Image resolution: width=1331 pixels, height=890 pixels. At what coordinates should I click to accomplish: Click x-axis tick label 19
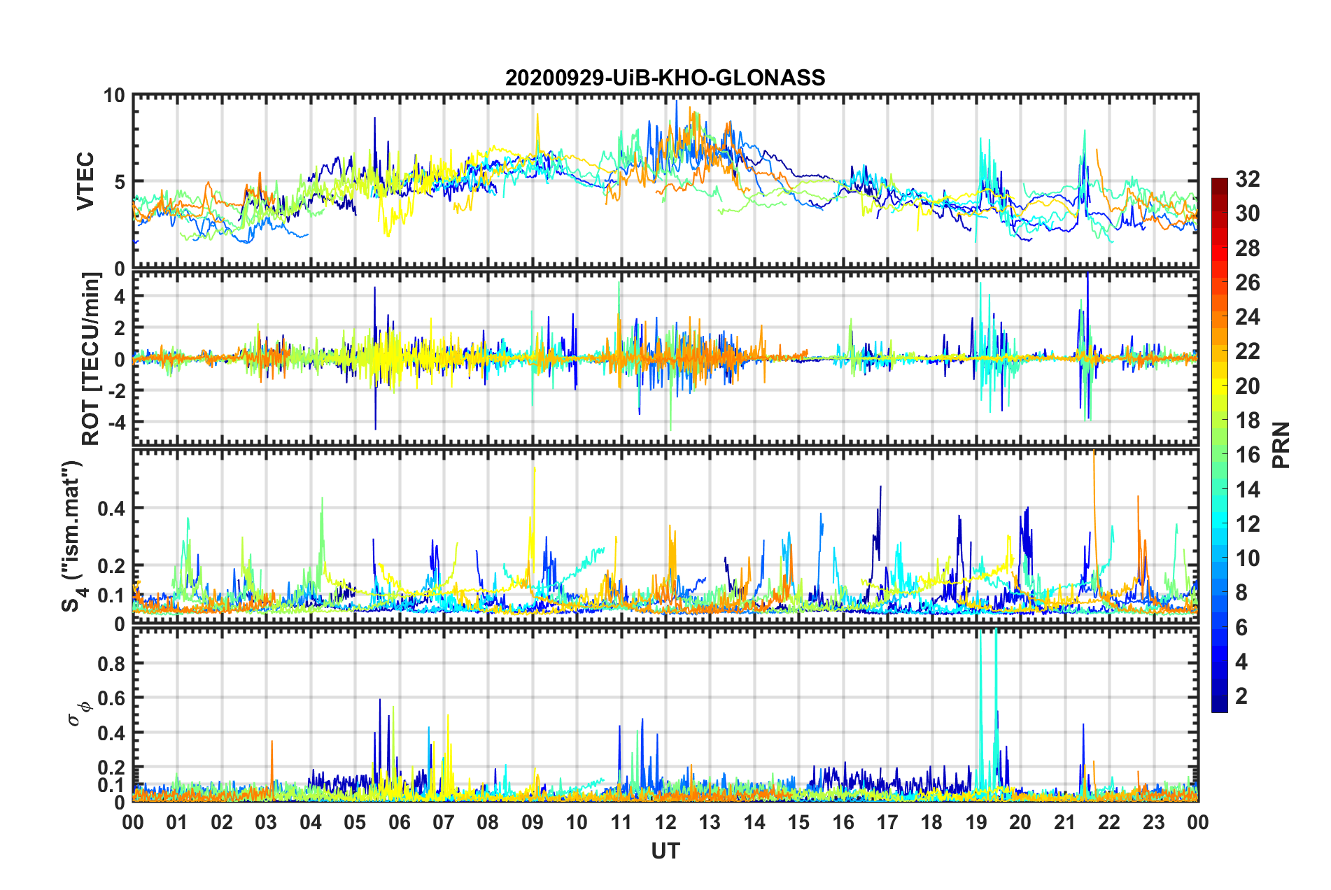[x=976, y=822]
